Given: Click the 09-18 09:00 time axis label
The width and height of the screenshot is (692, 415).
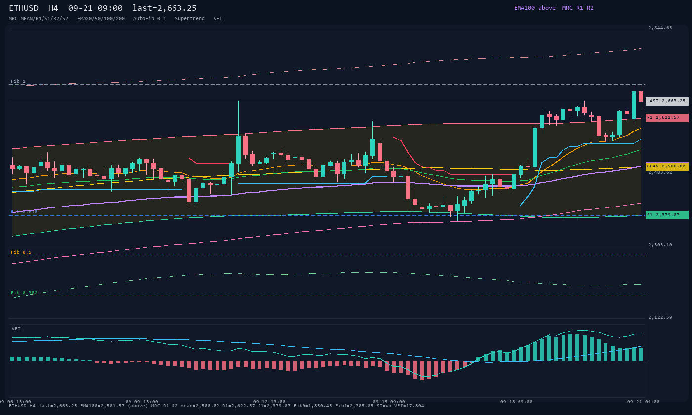Looking at the screenshot, I should click(x=517, y=402).
